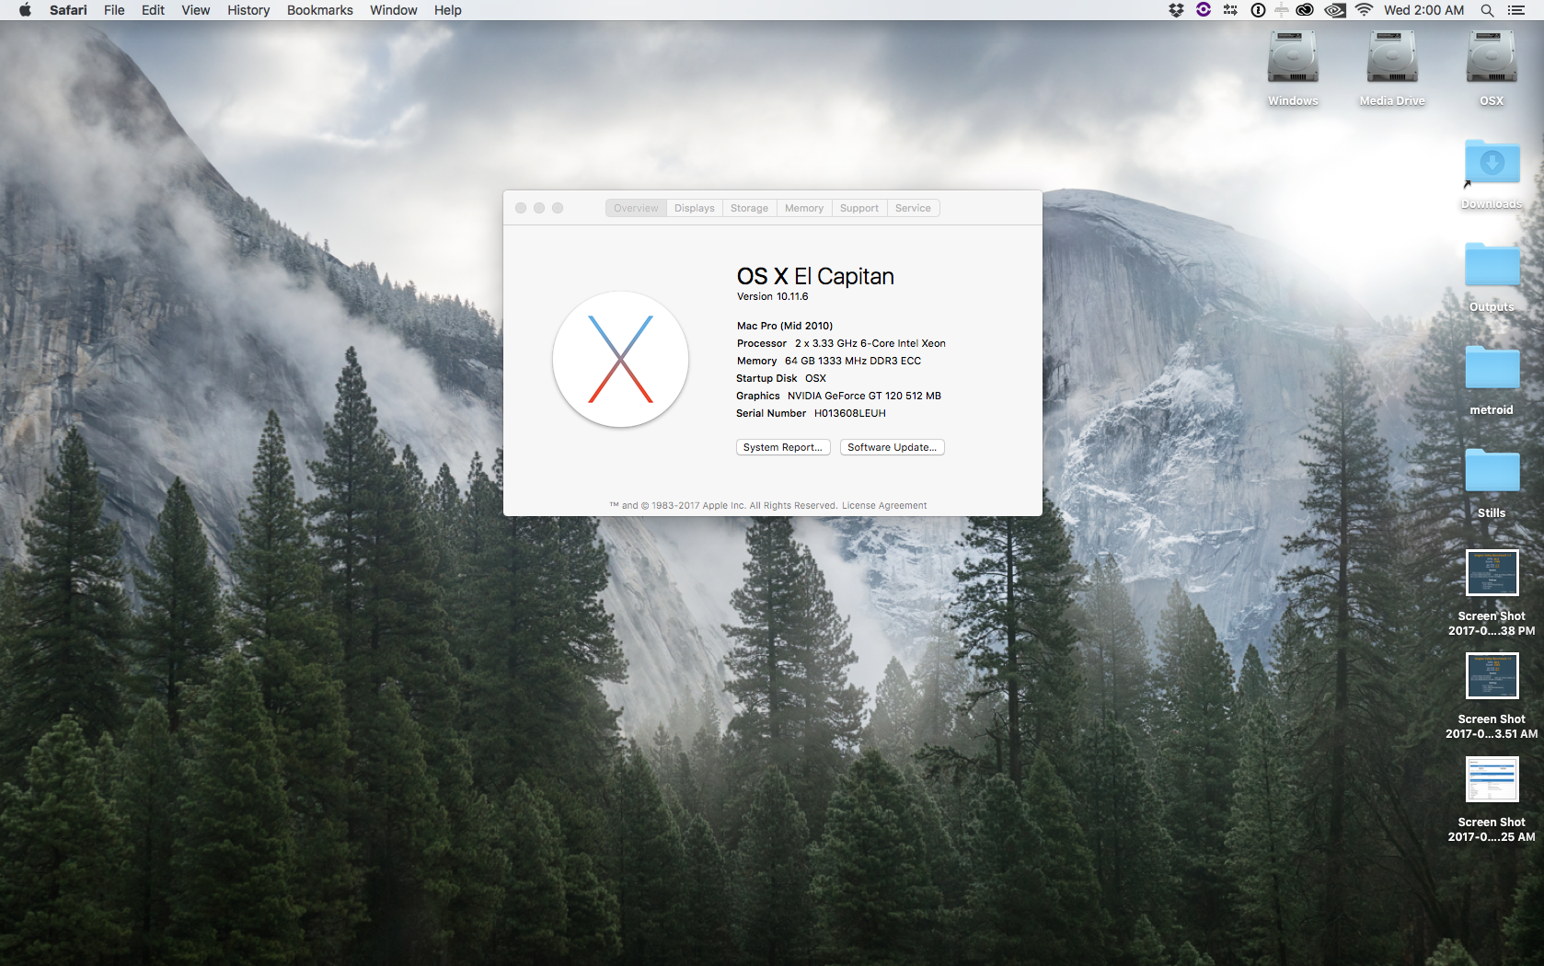Image resolution: width=1544 pixels, height=966 pixels.
Task: Open the 1Password menu bar icon
Action: point(1258,10)
